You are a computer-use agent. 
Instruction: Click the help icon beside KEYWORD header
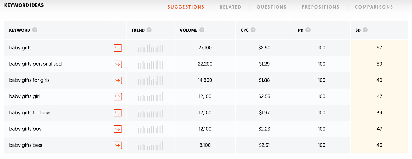[35, 30]
